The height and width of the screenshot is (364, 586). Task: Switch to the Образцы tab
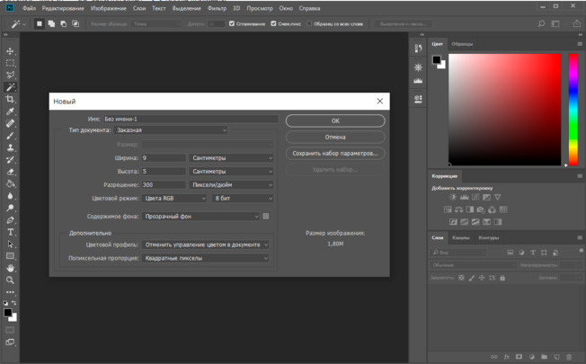(462, 43)
